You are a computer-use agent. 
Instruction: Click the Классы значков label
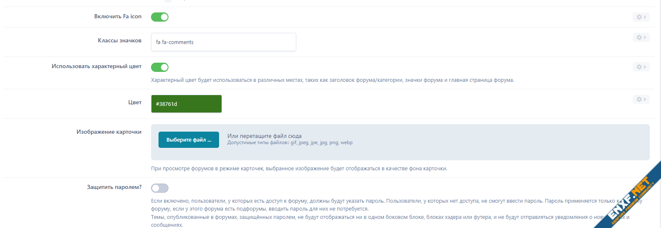(x=120, y=41)
